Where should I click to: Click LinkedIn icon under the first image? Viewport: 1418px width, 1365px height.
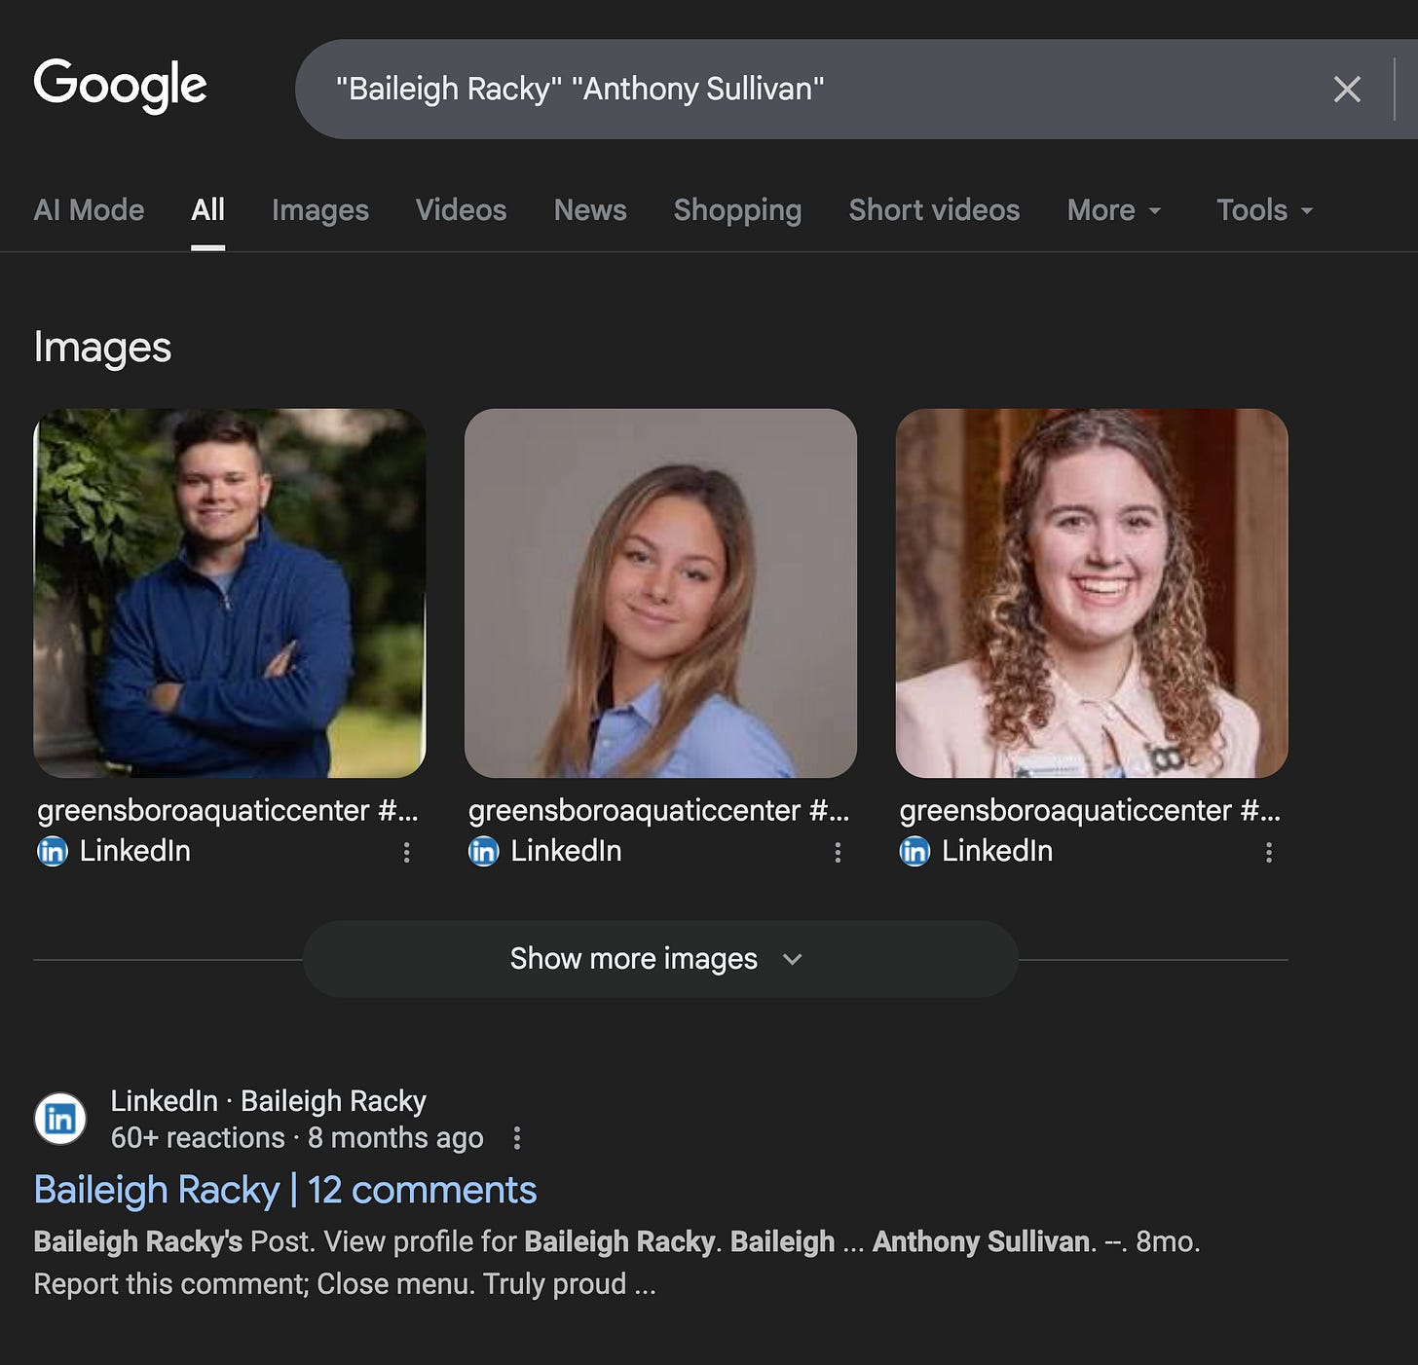[53, 851]
